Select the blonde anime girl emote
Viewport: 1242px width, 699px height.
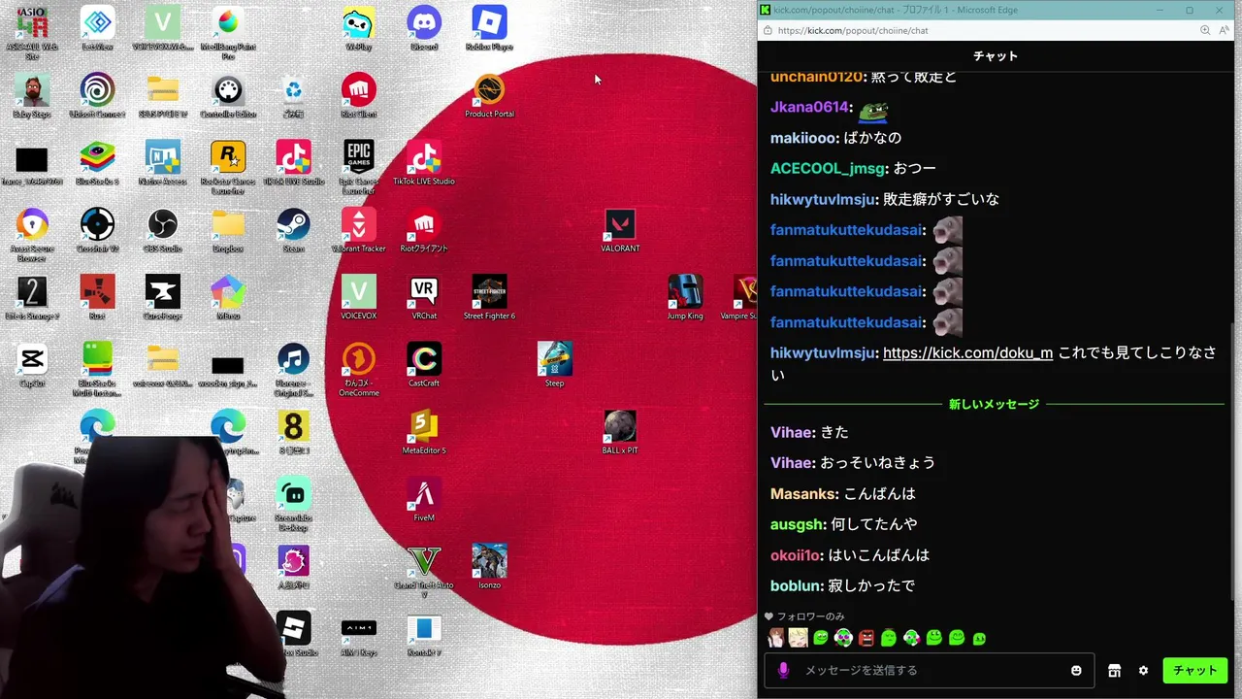(798, 638)
